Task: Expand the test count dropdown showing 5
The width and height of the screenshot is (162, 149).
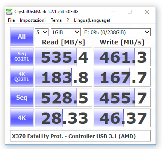Action: point(42,32)
